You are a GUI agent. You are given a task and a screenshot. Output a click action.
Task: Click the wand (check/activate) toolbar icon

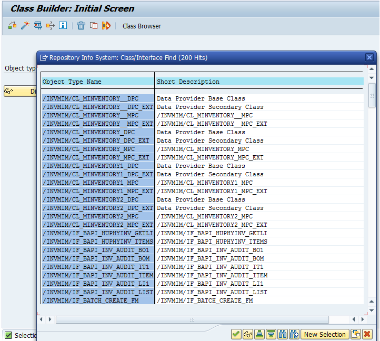[x=25, y=26]
